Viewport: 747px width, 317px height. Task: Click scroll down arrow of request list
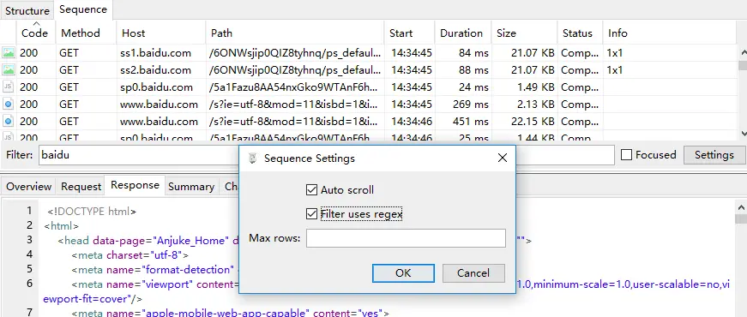(742, 134)
